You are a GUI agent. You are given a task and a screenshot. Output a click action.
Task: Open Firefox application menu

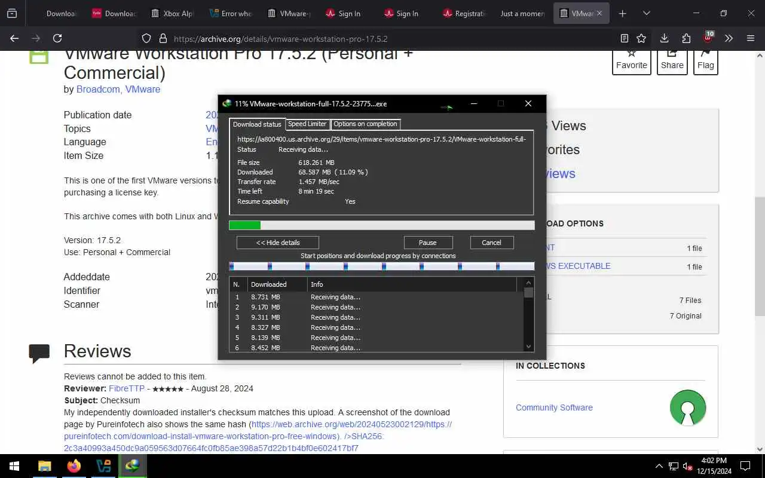coord(751,38)
